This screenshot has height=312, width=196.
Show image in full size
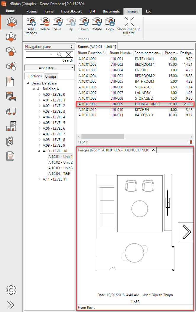tap(129, 22)
